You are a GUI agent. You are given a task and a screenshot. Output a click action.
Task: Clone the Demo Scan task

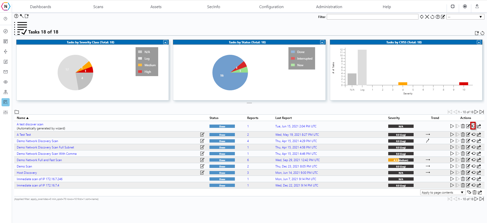click(x=474, y=166)
